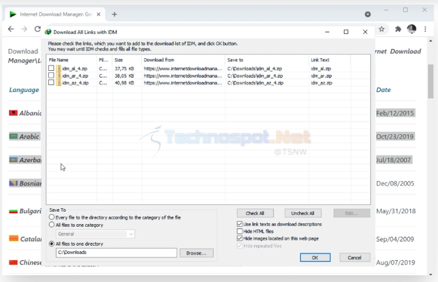438x282 pixels.
Task: Bookmark this page with the star icon
Action: [382, 29]
